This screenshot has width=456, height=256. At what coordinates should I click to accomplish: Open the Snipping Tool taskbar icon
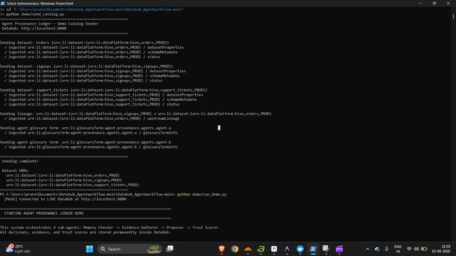(x=326, y=249)
